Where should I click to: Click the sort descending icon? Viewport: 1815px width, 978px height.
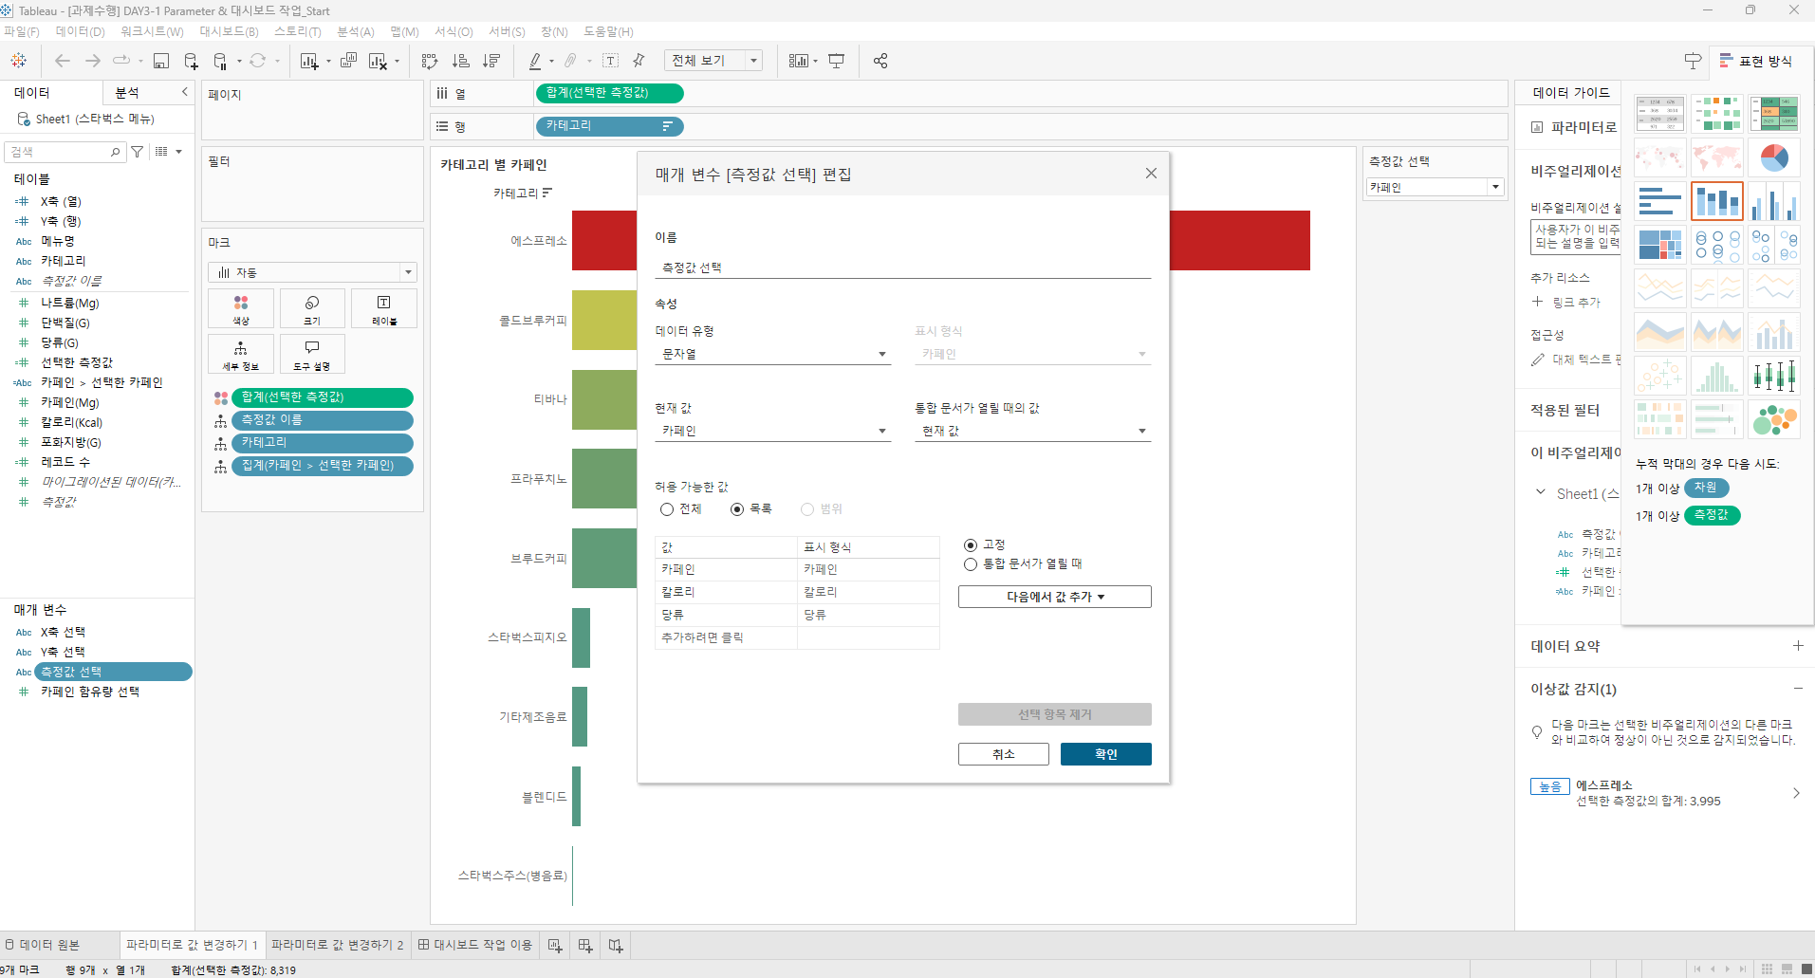[x=491, y=61]
